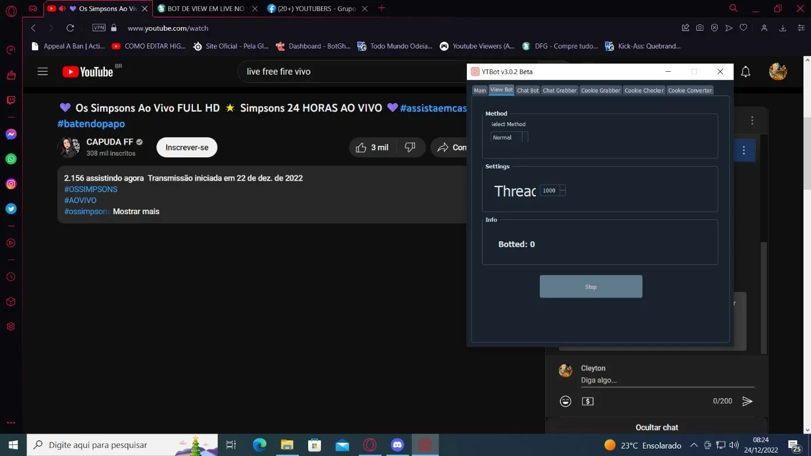The image size is (811, 456).
Task: Switch to Chat Bot tab
Action: [528, 90]
